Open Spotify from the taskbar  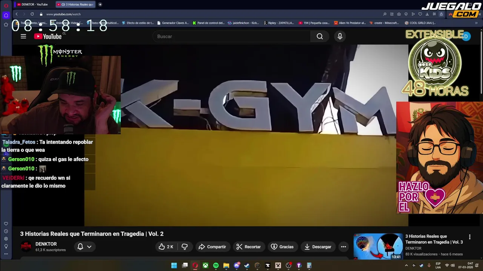[x=216, y=265]
